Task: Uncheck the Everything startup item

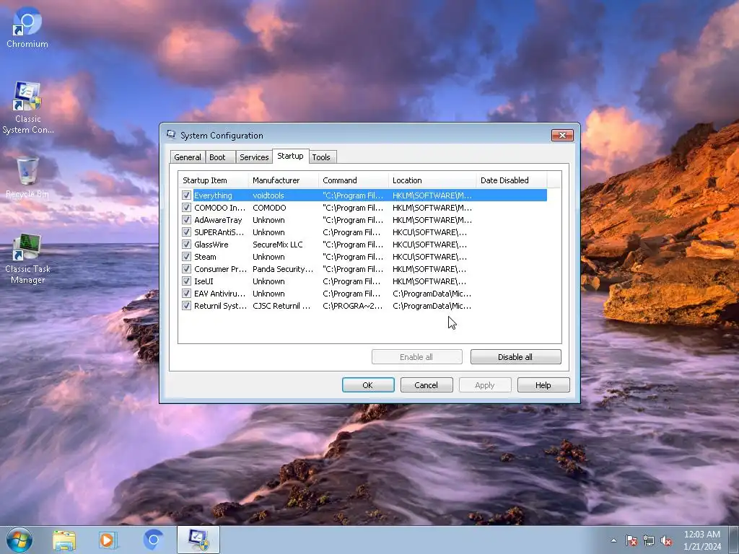Action: click(186, 195)
